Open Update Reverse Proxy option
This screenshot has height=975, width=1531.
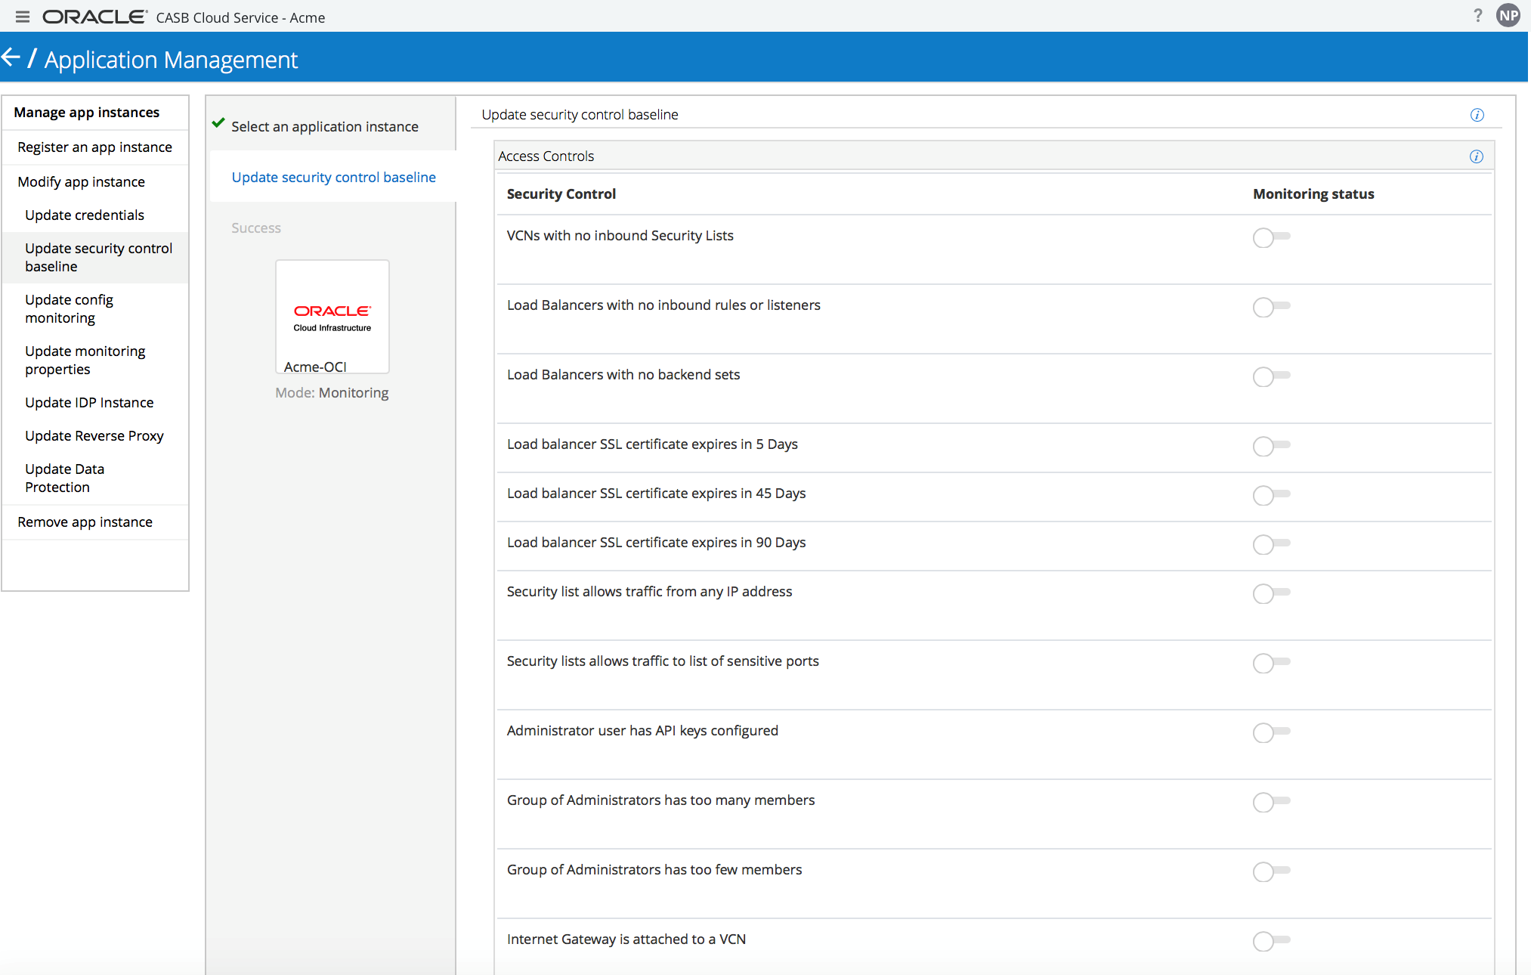[94, 436]
